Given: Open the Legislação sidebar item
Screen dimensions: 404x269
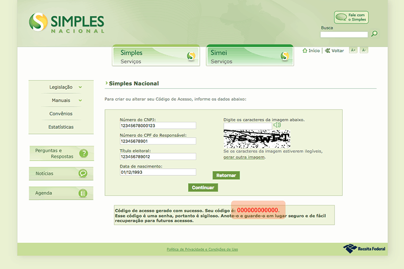Looking at the screenshot, I should click(61, 87).
